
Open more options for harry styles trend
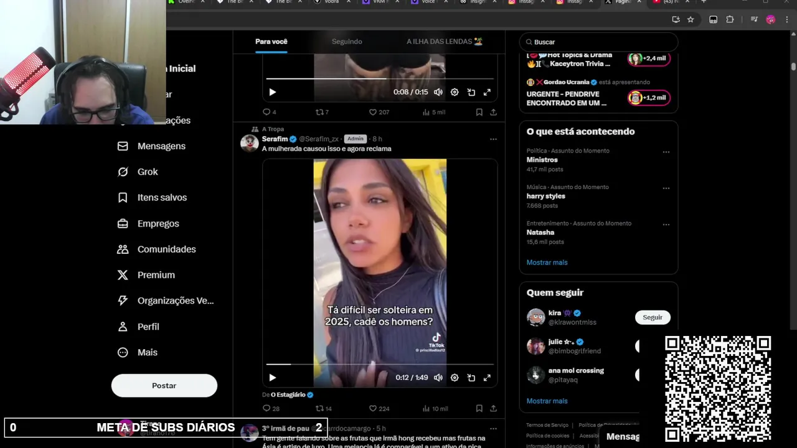point(666,188)
